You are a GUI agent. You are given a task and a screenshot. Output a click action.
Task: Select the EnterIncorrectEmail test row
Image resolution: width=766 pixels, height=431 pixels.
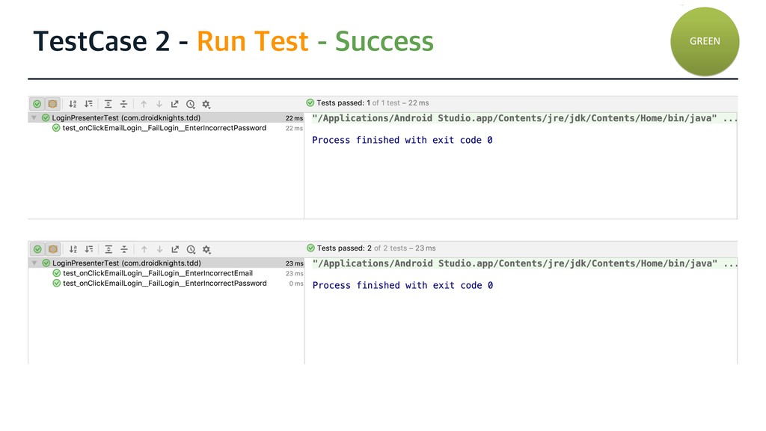157,273
